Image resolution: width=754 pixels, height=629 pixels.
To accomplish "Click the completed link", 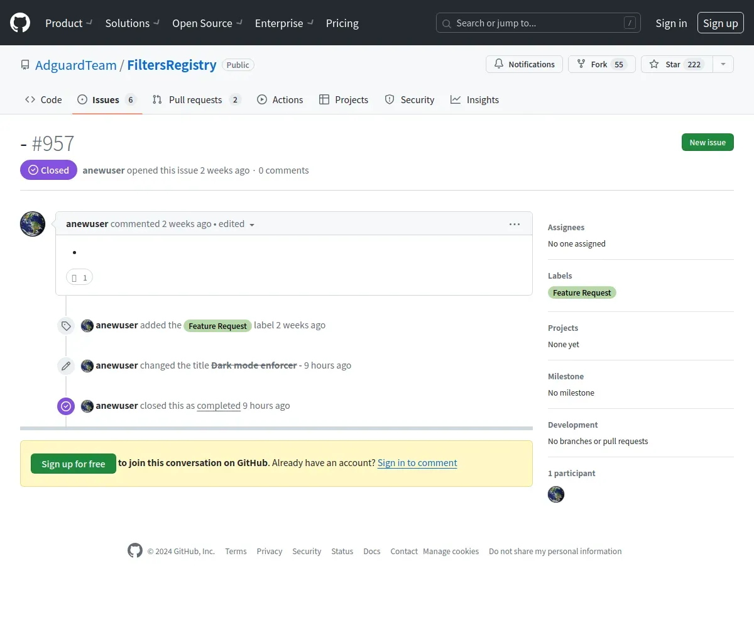I will [x=219, y=406].
